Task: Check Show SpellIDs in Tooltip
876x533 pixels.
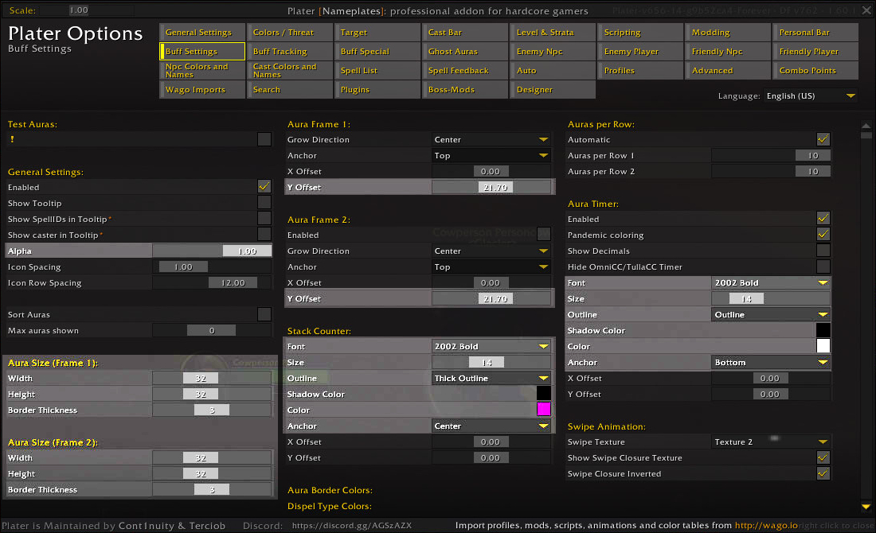Action: tap(264, 218)
